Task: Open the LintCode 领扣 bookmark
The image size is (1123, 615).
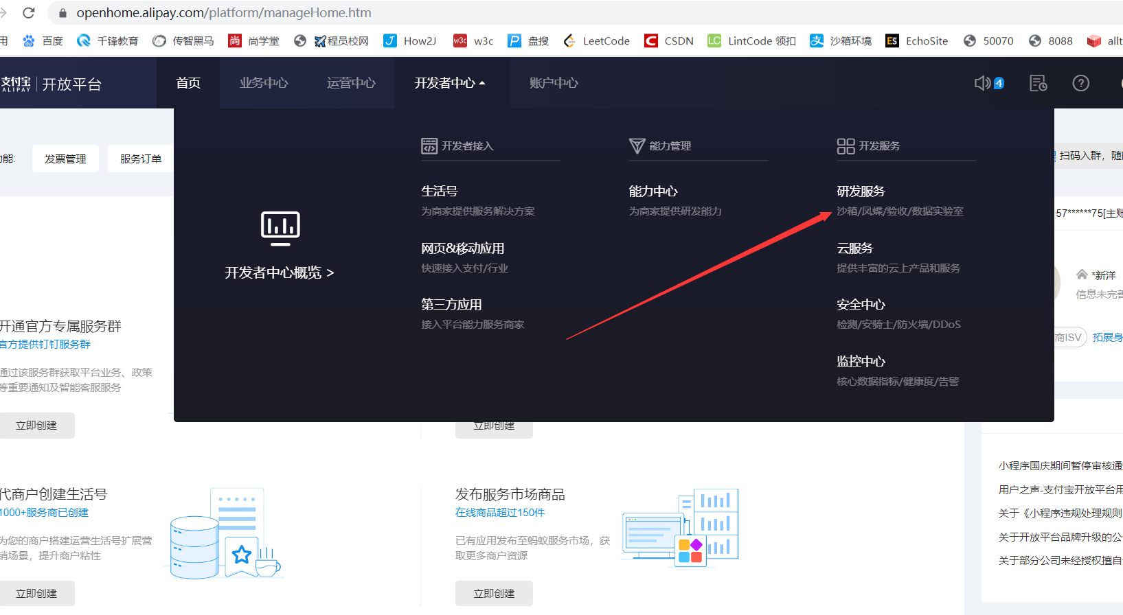Action: coord(752,41)
